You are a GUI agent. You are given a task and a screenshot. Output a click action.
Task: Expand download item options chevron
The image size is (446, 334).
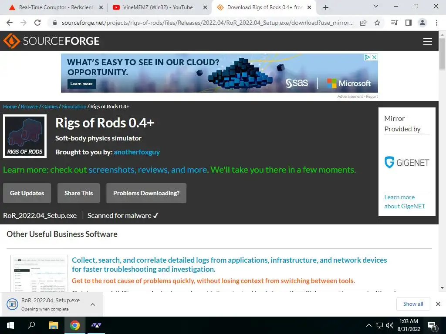coord(93,304)
